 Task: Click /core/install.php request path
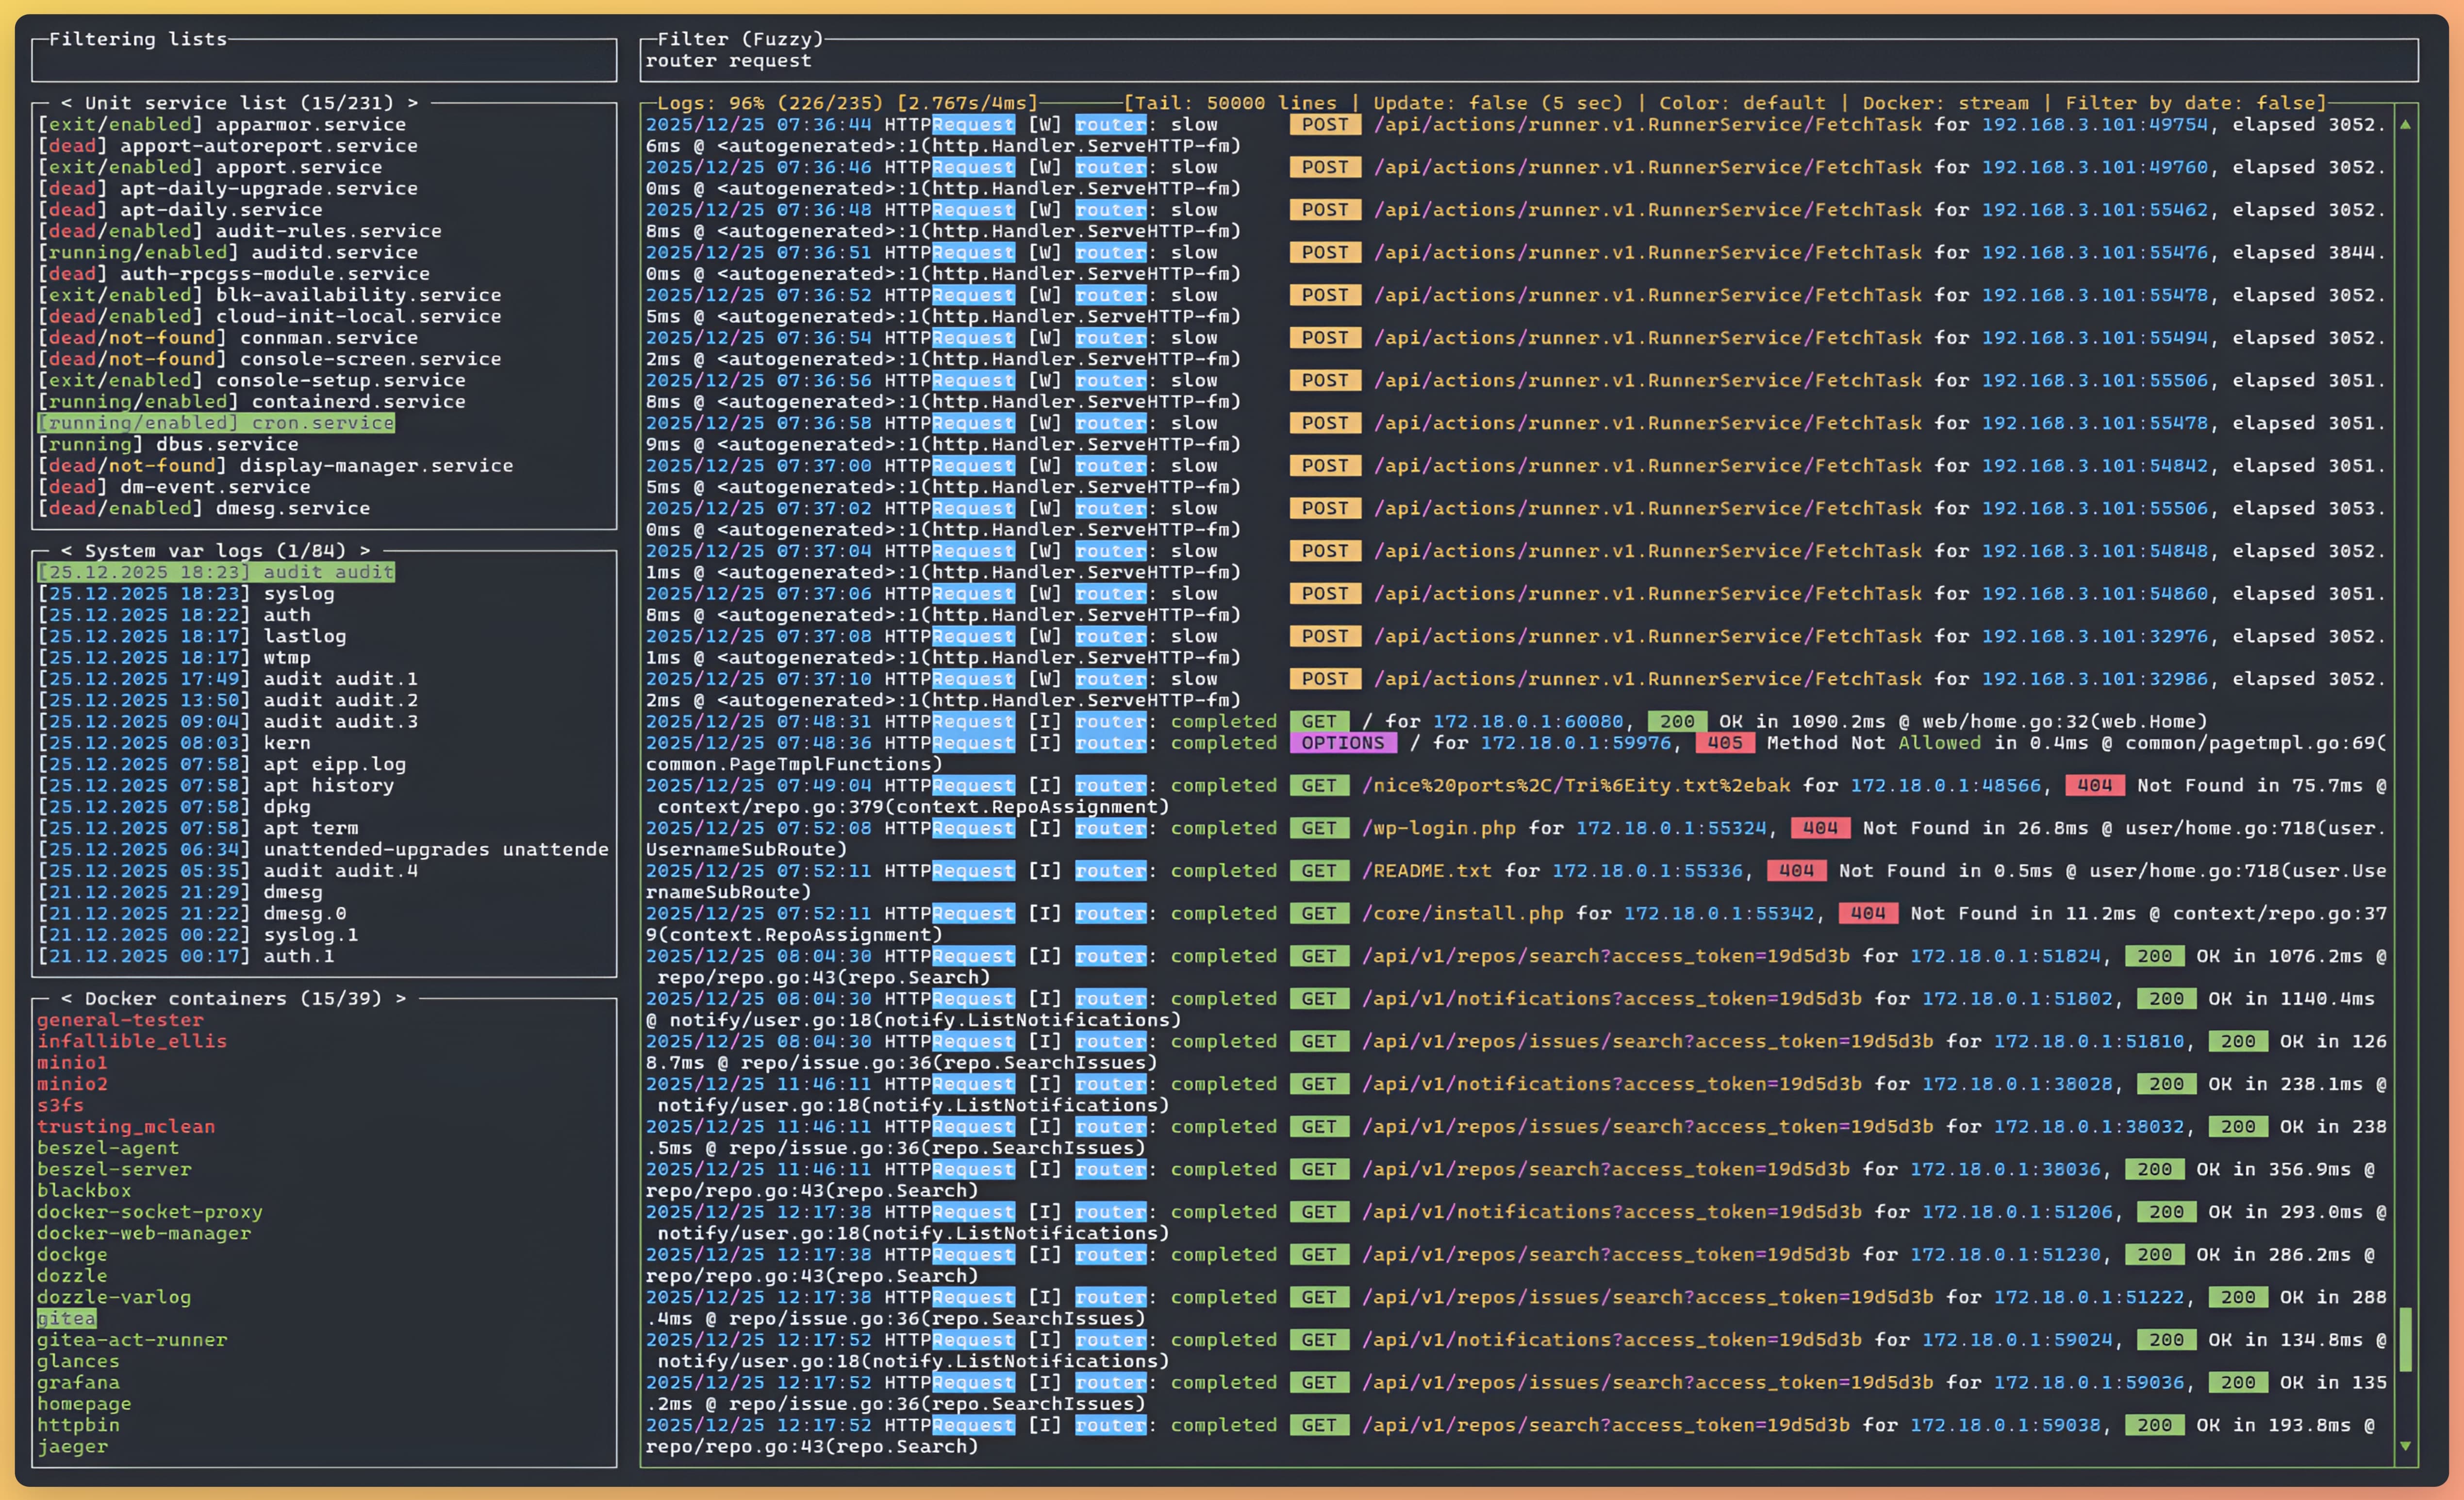coord(1462,914)
